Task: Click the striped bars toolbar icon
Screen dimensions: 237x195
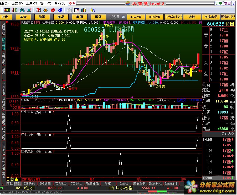Action: (x=15, y=10)
